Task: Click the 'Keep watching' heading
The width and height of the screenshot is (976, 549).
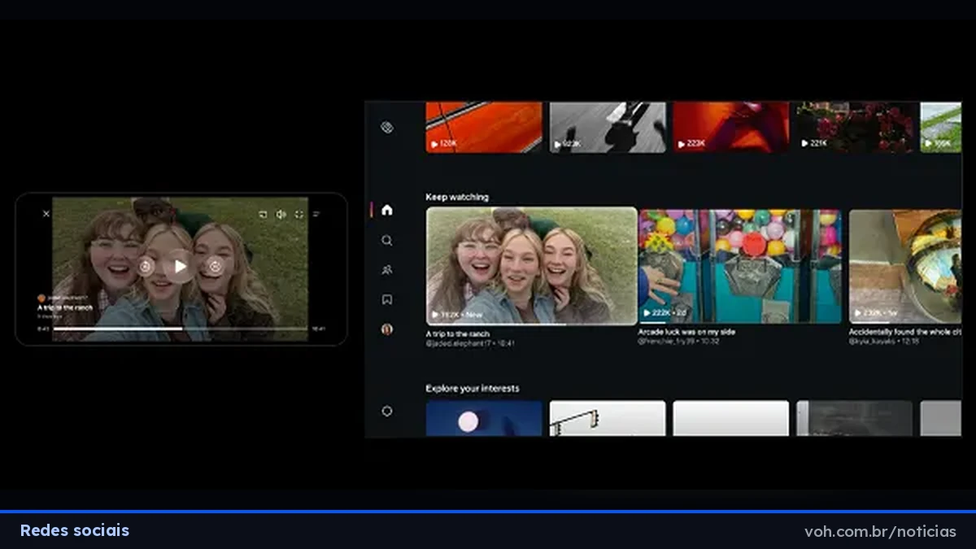Action: coord(457,197)
